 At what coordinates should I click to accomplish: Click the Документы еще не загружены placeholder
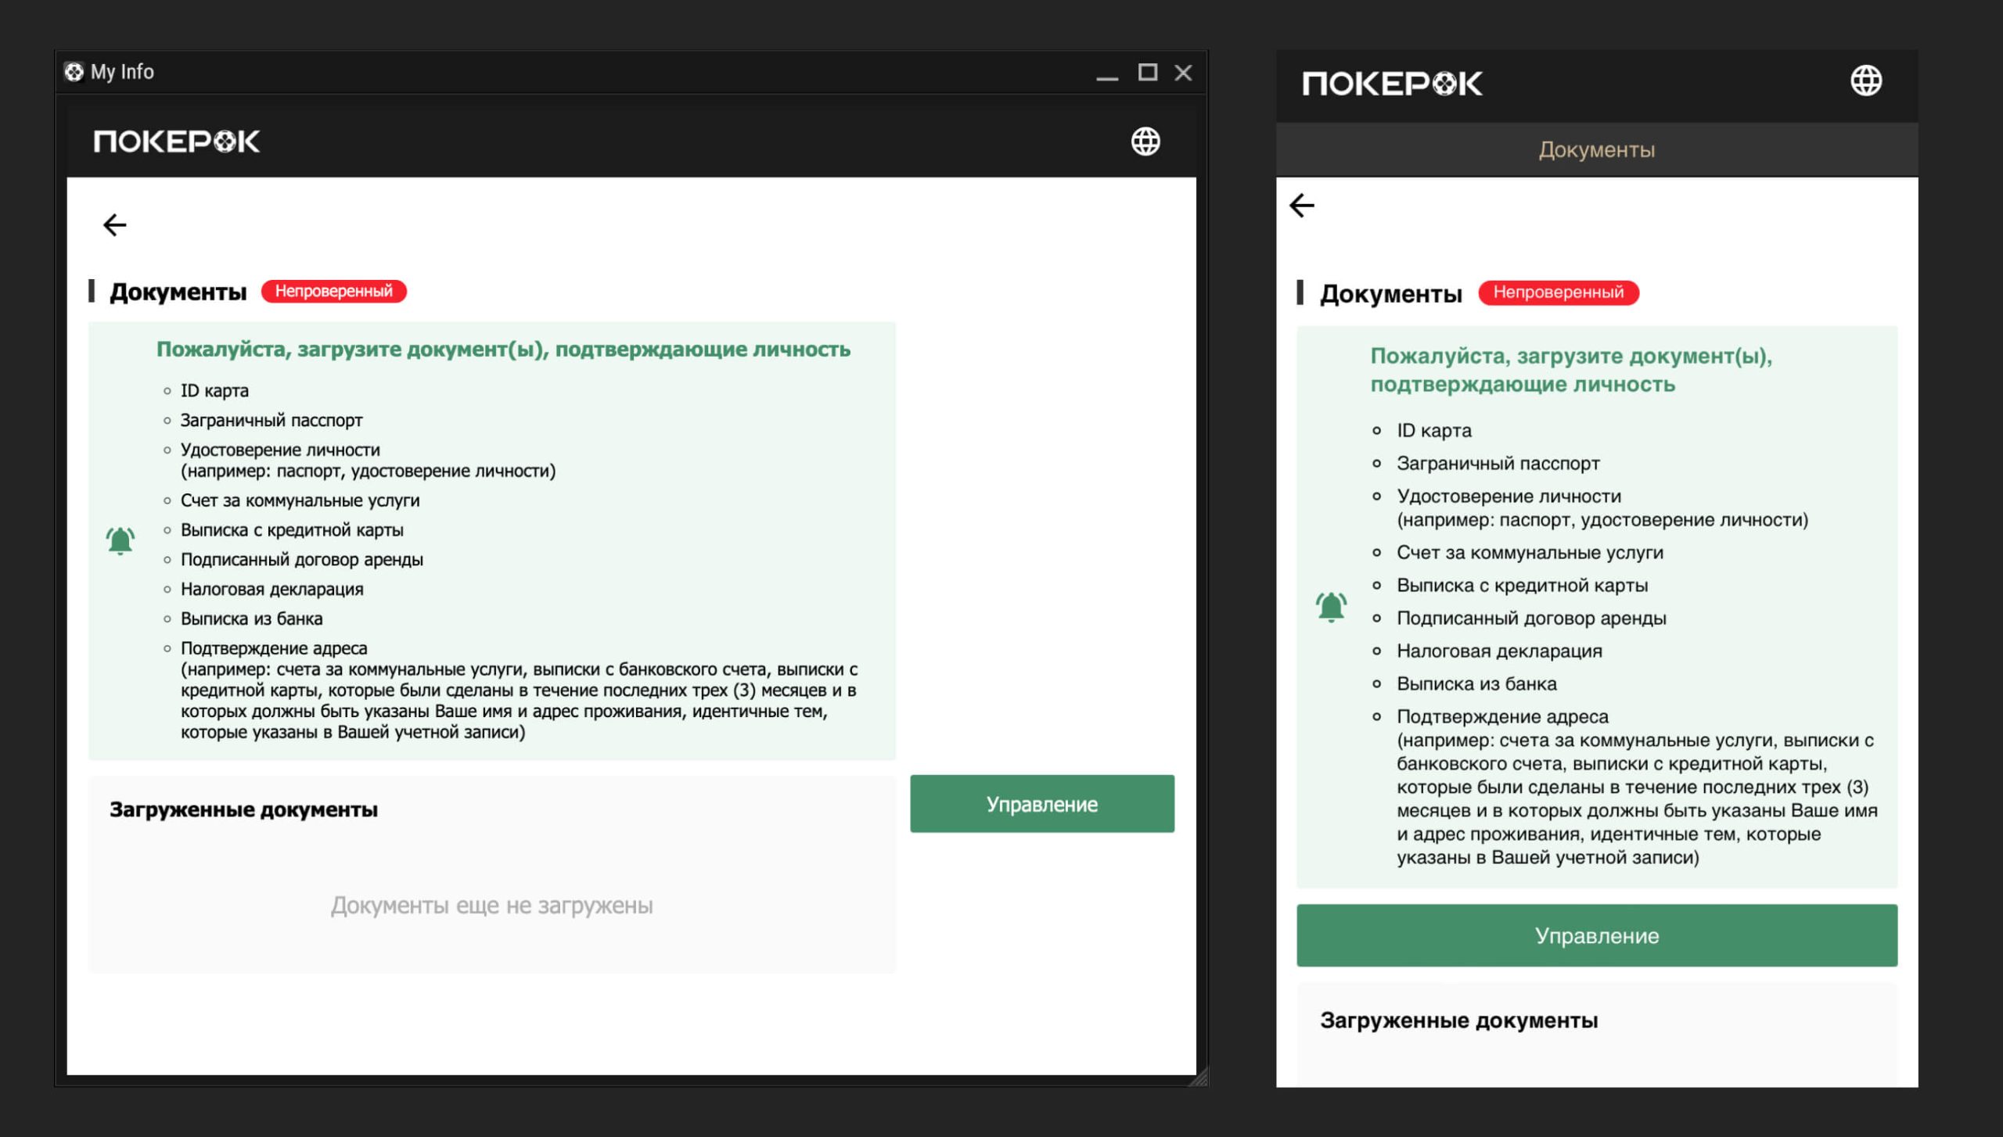click(x=492, y=906)
